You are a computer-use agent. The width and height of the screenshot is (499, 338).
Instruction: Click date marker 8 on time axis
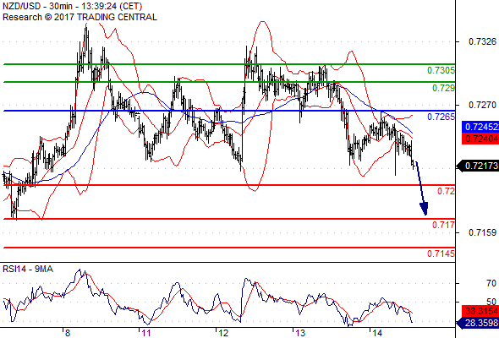pos(67,333)
